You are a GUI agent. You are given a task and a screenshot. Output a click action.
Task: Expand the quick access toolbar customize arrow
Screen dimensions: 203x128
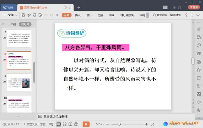click(x=57, y=15)
